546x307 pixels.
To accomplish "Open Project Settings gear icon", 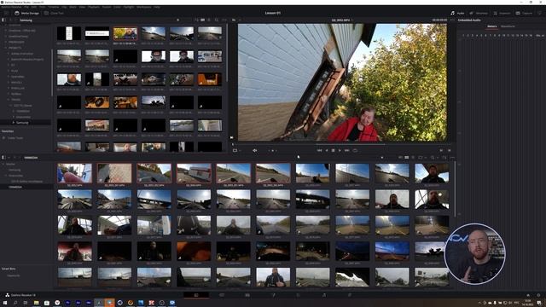I will pos(538,295).
